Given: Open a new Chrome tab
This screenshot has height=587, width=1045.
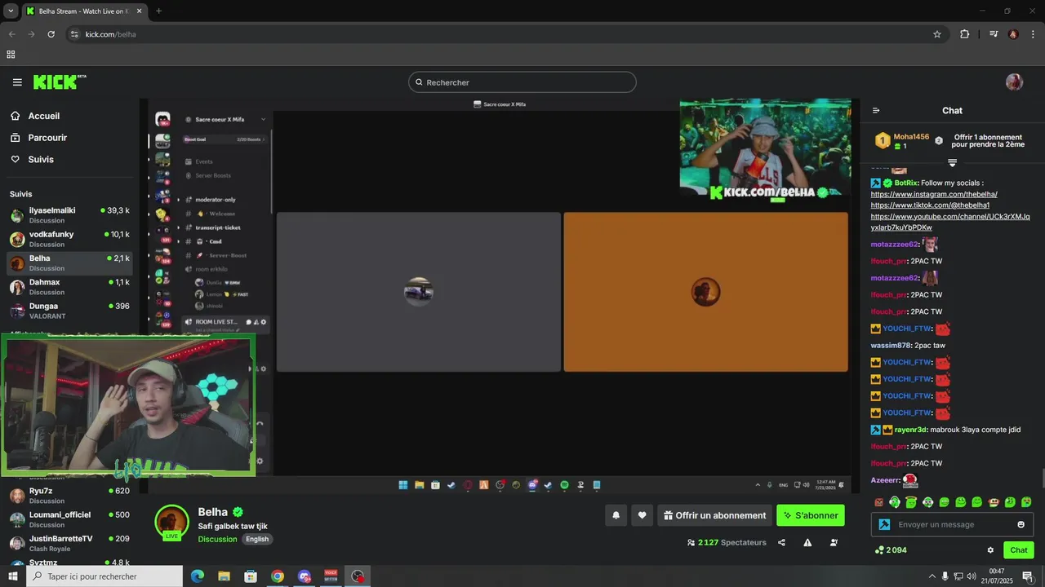Looking at the screenshot, I should [x=158, y=11].
